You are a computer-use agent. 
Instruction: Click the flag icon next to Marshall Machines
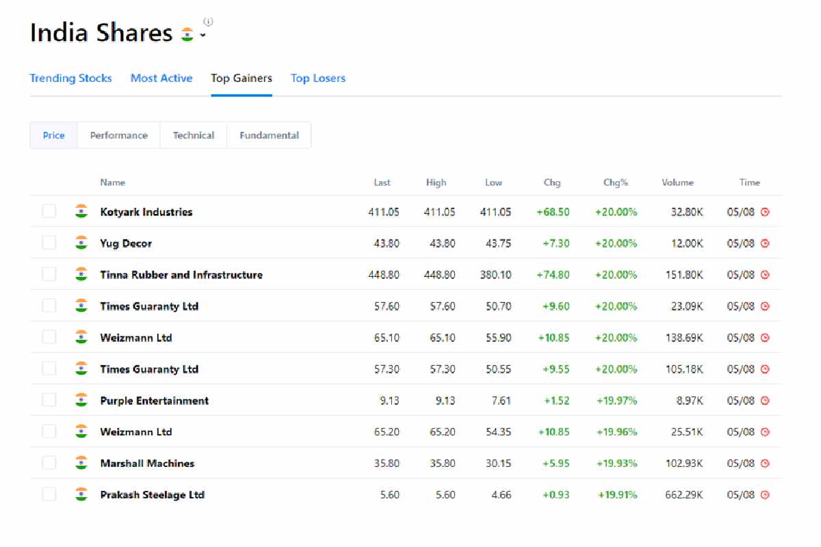coord(81,463)
